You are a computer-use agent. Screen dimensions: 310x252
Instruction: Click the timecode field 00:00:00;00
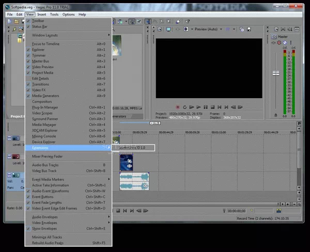coord(237,211)
